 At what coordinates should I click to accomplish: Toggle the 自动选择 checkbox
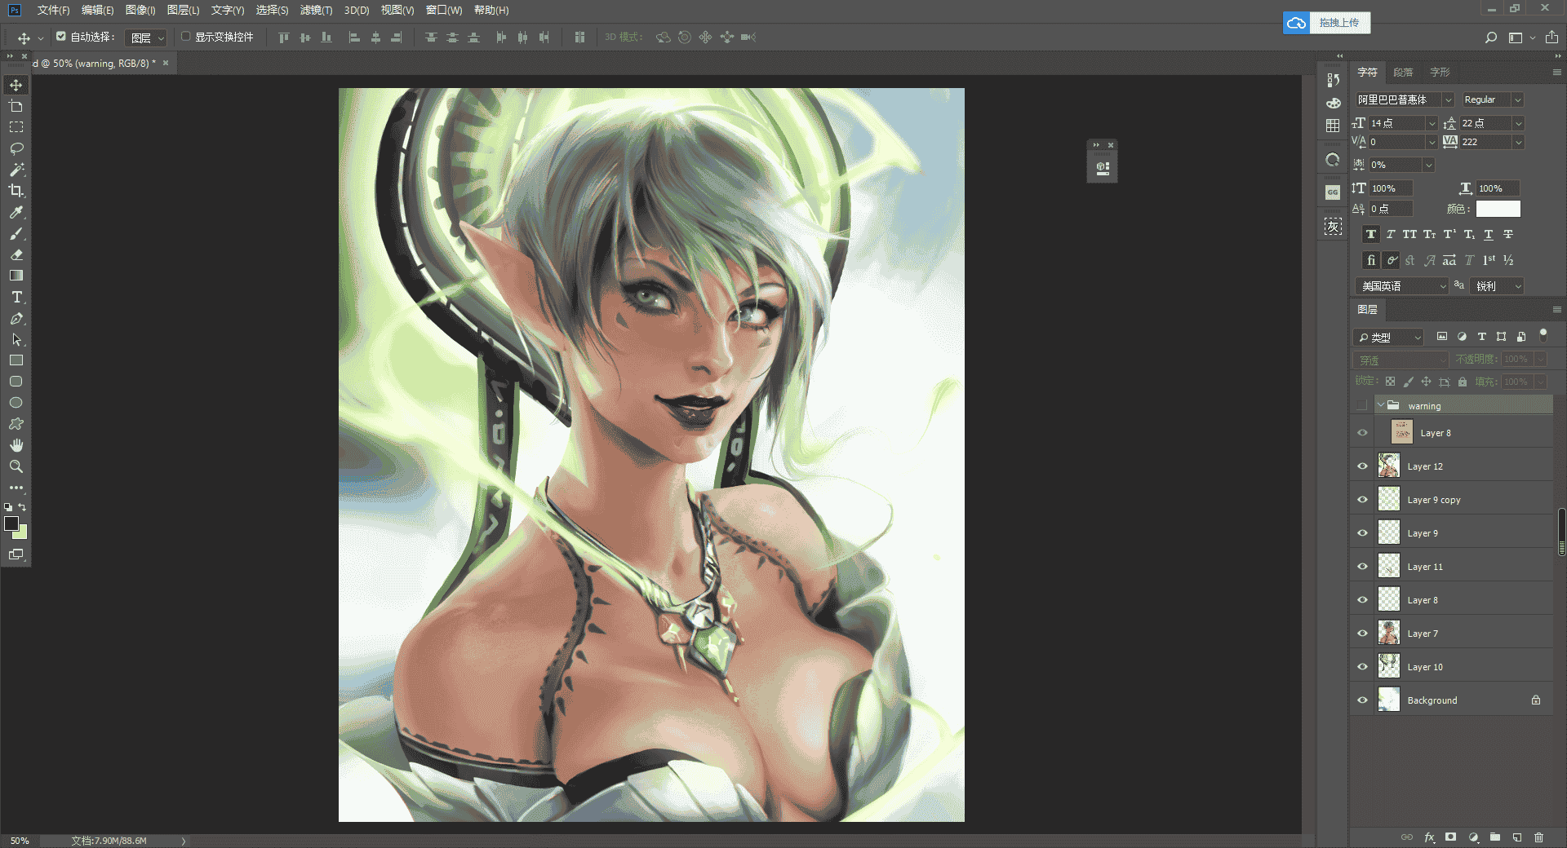[x=61, y=37]
